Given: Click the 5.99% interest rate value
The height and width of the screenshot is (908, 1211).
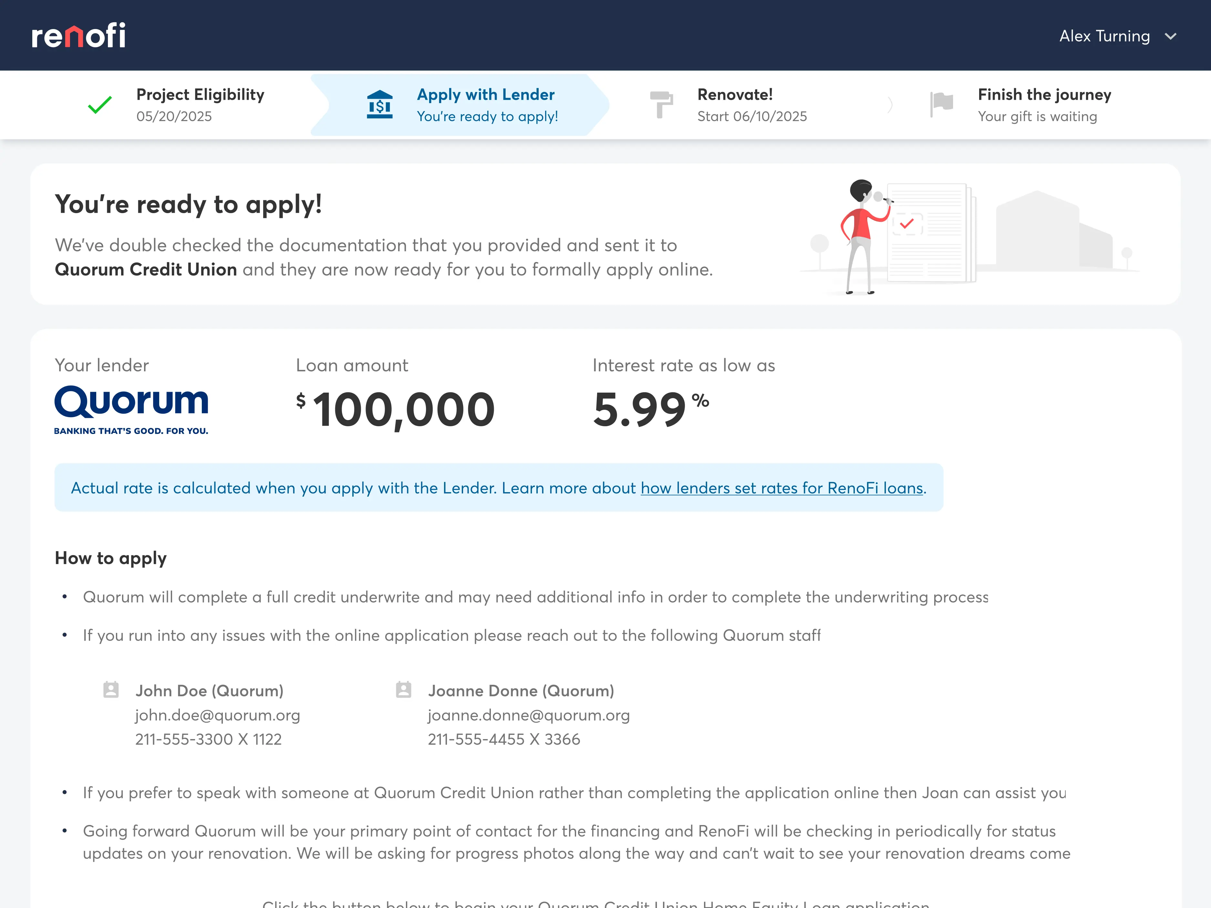Looking at the screenshot, I should pyautogui.click(x=651, y=409).
